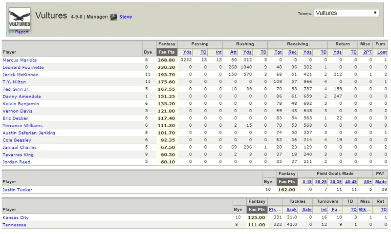Viewport: 391px width, 234px height.
Task: Sort by Fan Pts in offense table
Action: tap(167, 52)
